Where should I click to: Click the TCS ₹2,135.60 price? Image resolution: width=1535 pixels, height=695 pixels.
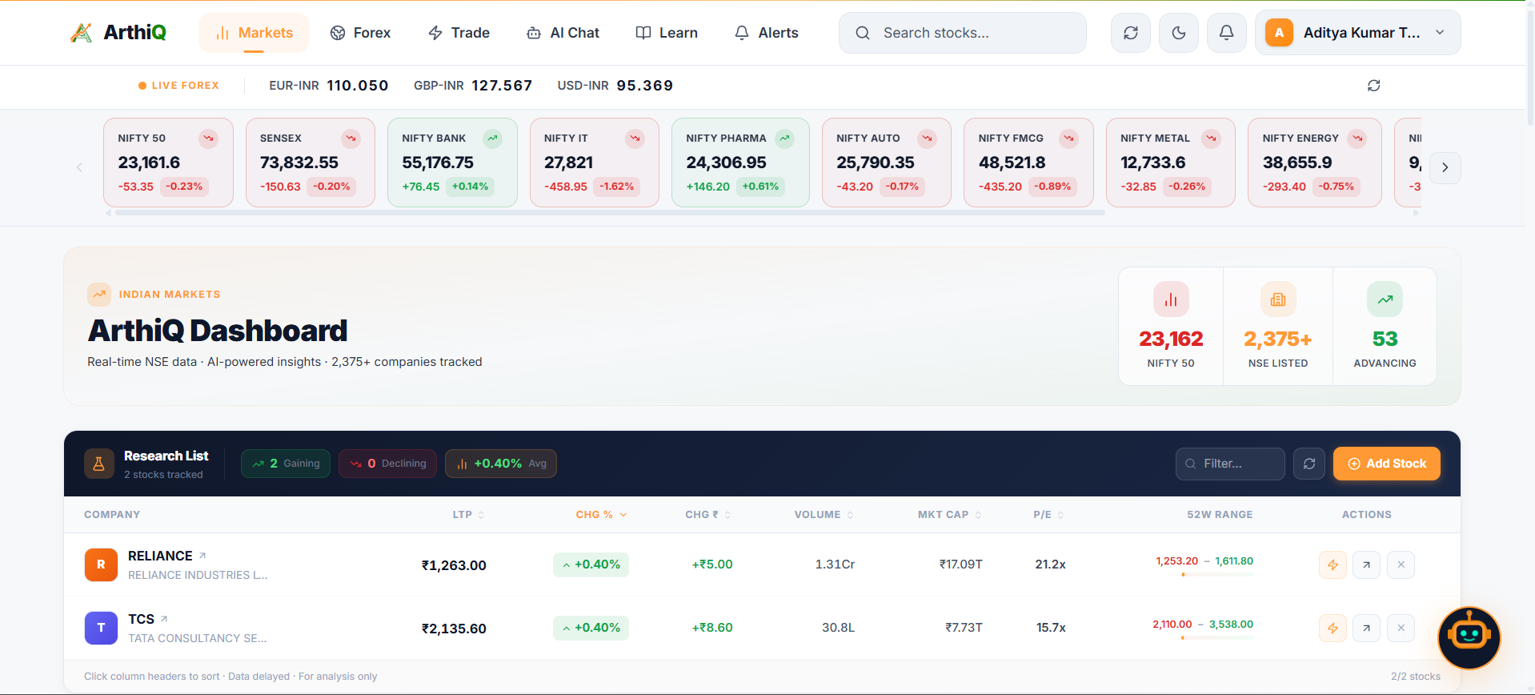pyautogui.click(x=454, y=629)
